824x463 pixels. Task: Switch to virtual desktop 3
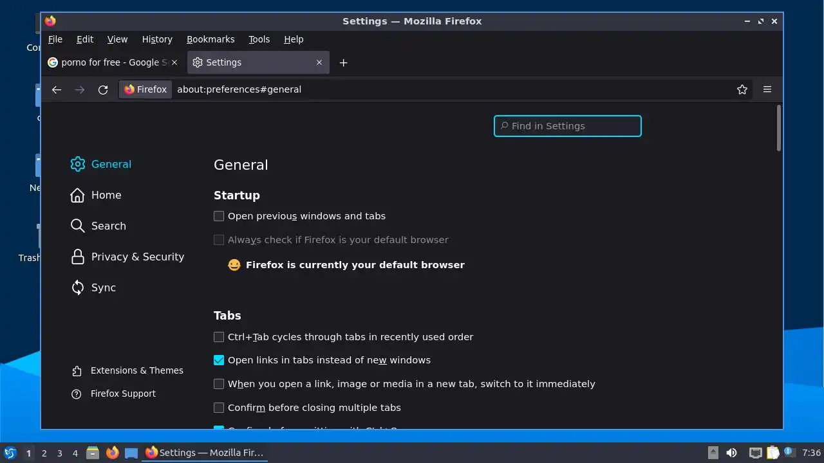(60, 453)
